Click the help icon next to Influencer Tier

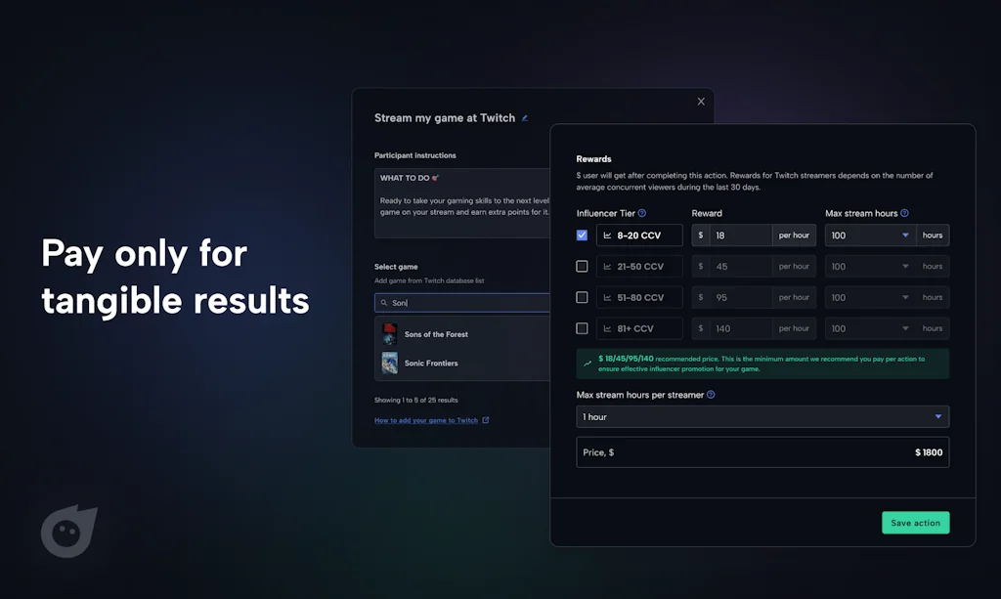(x=642, y=213)
